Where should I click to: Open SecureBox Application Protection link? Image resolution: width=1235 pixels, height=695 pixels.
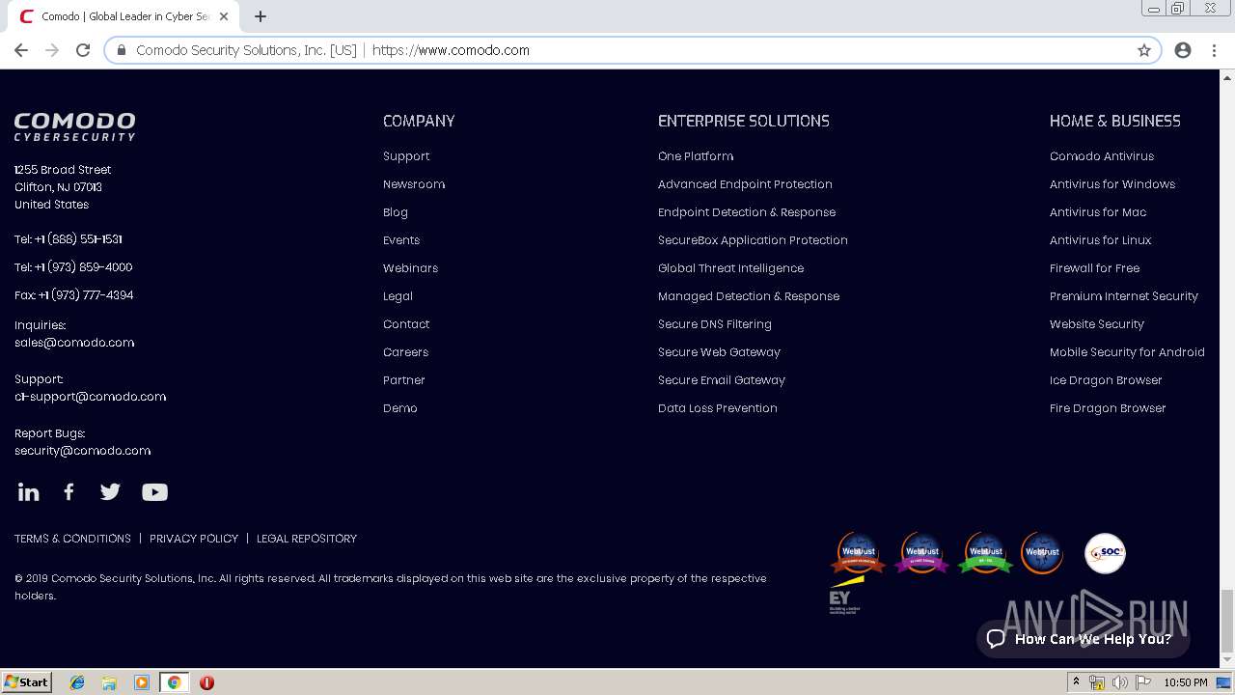[x=753, y=240]
